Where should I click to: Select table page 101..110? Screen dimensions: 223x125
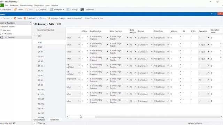41,90
